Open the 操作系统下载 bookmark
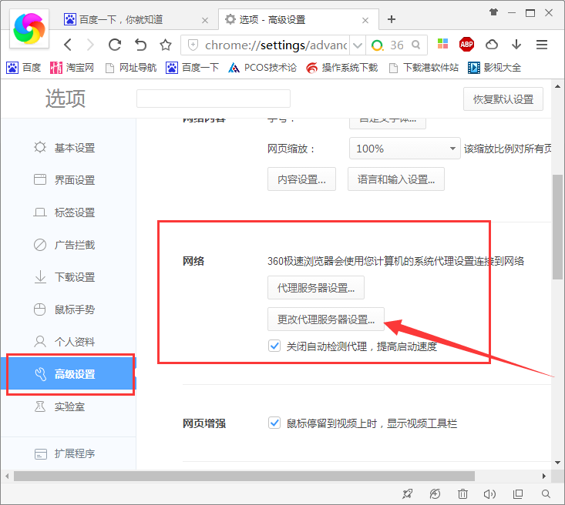565x505 pixels. coord(342,67)
